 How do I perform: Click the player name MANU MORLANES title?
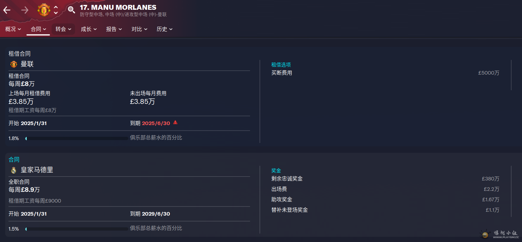coord(118,7)
